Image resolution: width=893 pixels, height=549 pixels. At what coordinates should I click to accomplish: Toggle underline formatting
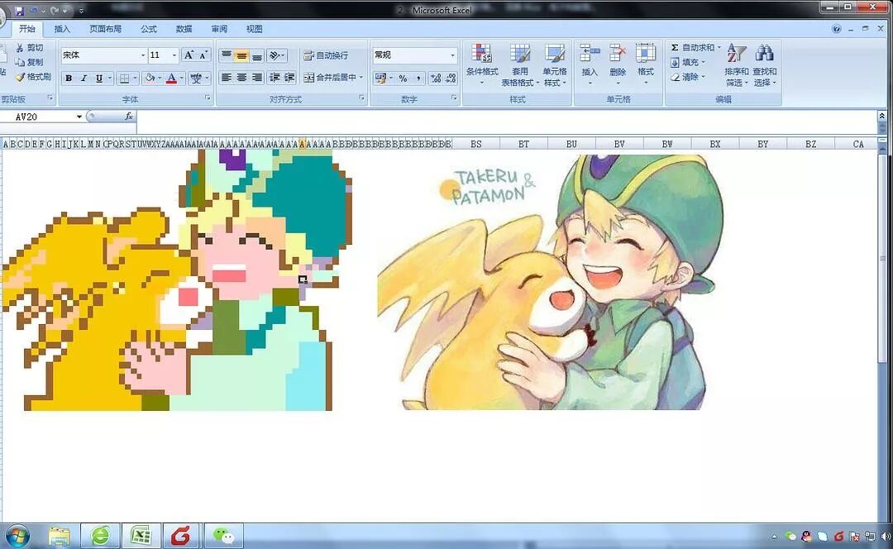pyautogui.click(x=99, y=78)
